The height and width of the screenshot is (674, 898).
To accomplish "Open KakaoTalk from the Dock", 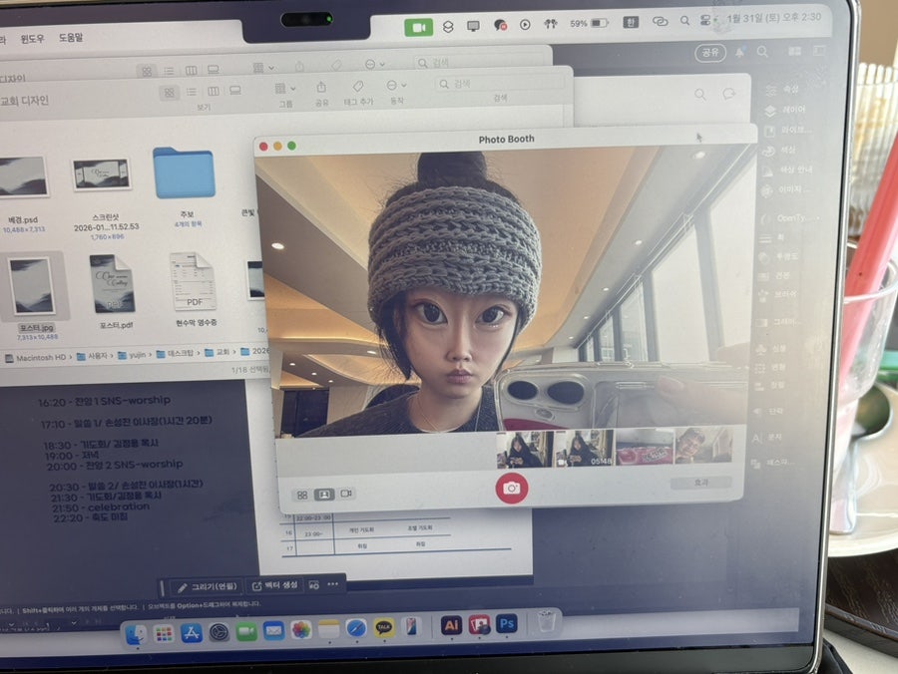I will point(384,628).
